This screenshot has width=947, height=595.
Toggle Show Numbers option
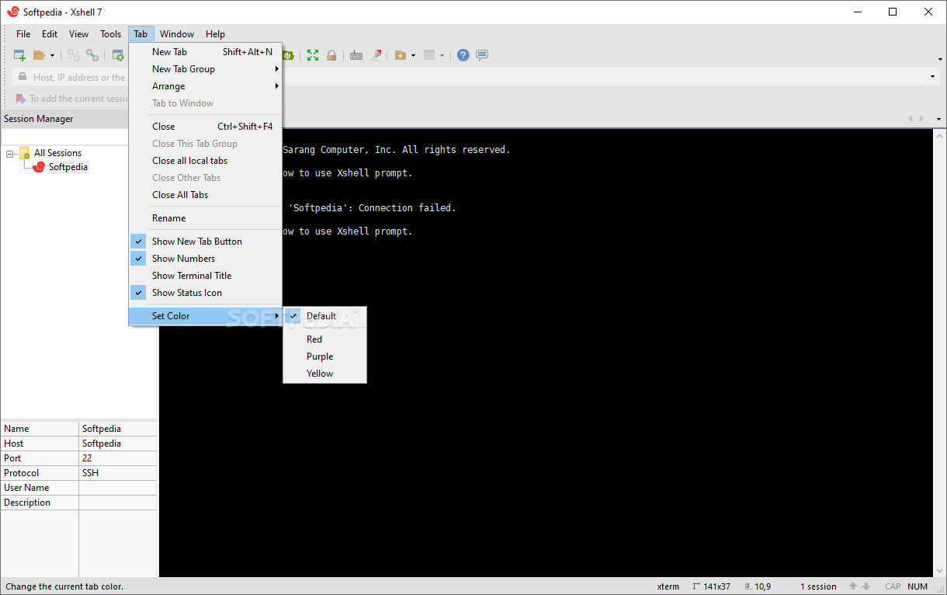(205, 259)
